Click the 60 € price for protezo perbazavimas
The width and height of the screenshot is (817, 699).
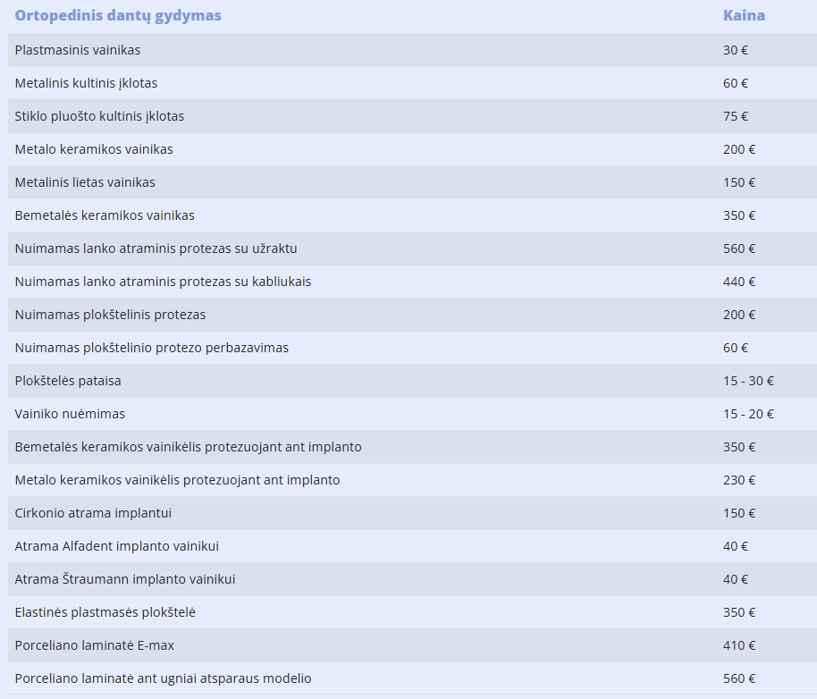tap(735, 348)
